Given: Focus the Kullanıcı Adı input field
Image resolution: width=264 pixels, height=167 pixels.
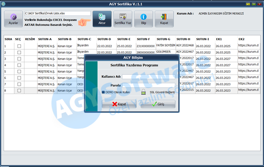Looking at the screenshot, I should tap(149, 77).
